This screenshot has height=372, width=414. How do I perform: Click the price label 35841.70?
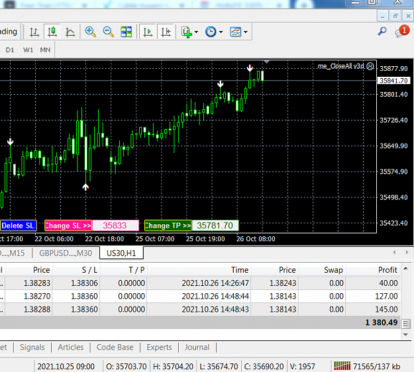point(393,81)
